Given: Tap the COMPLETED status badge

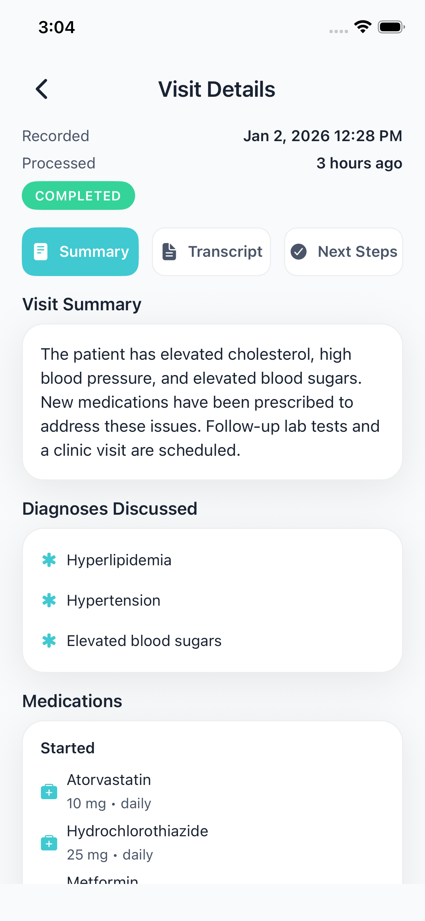Looking at the screenshot, I should point(78,196).
